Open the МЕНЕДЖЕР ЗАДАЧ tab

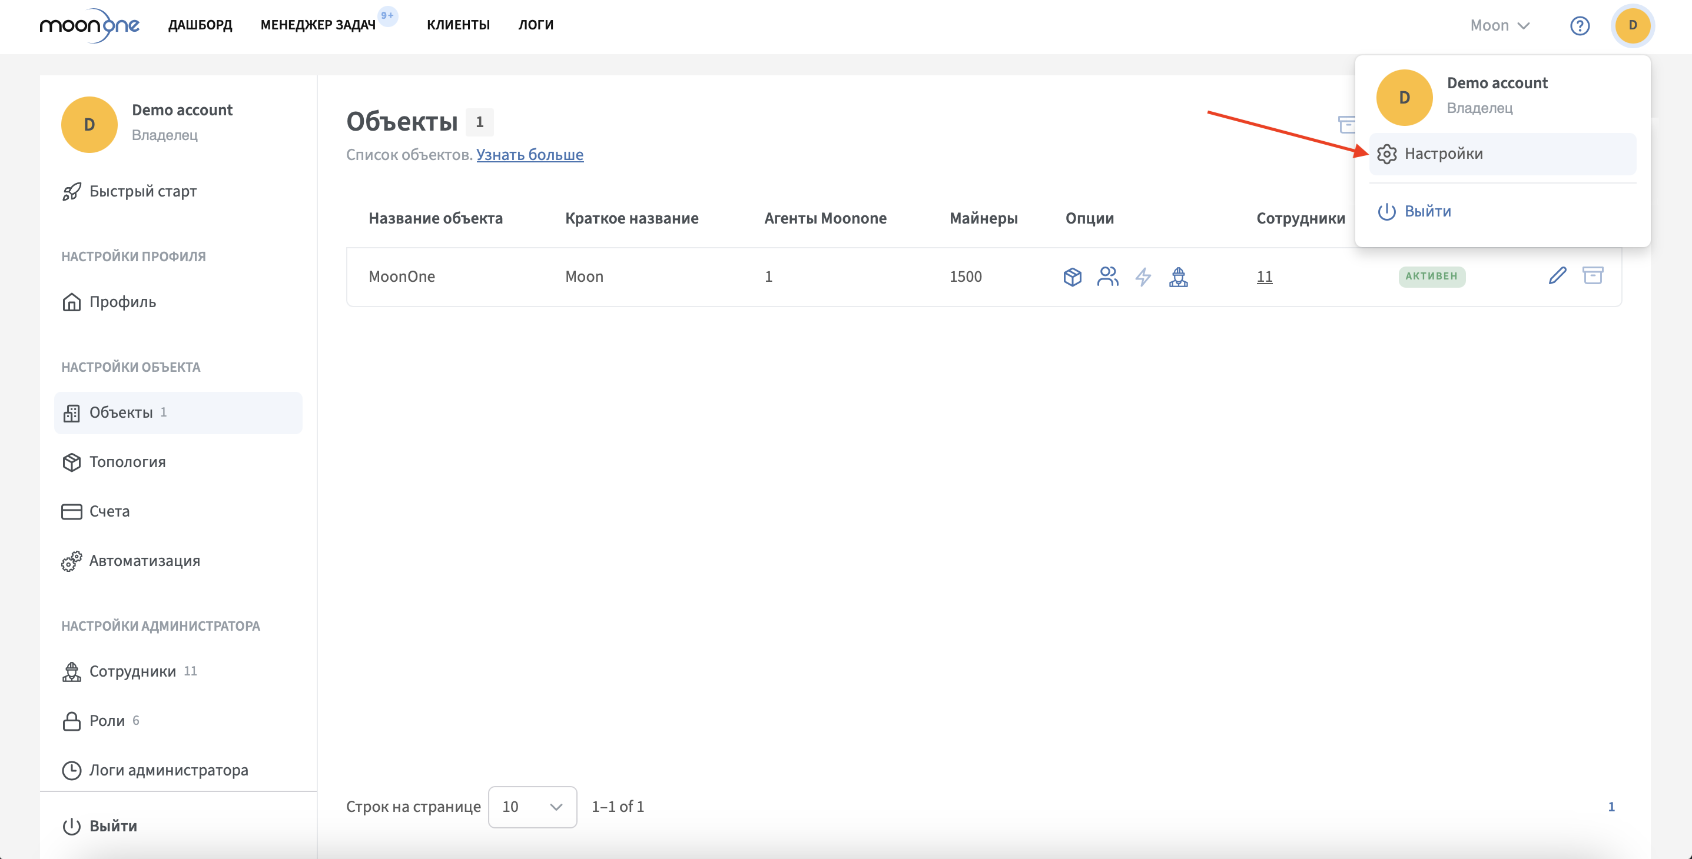(318, 25)
